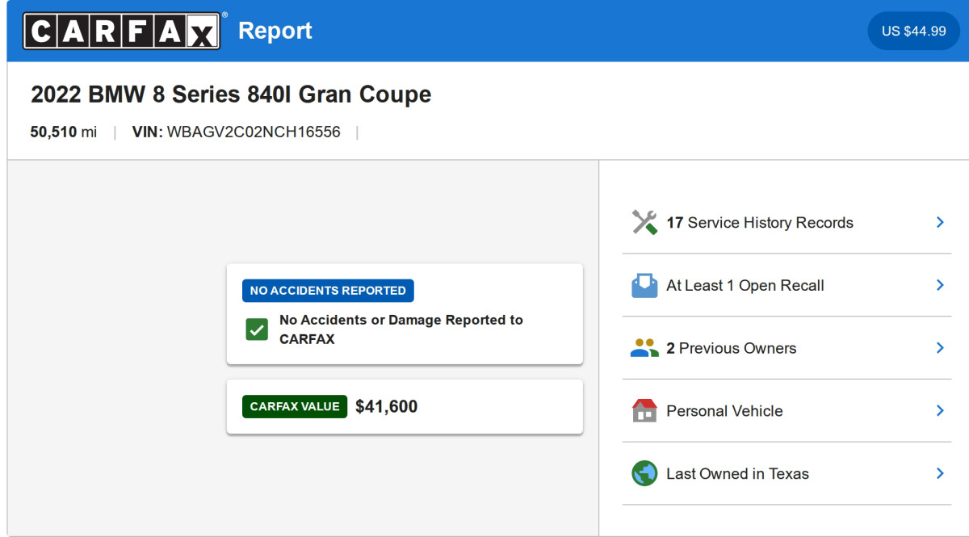Click the 2022 BMW 8 Series title

231,94
